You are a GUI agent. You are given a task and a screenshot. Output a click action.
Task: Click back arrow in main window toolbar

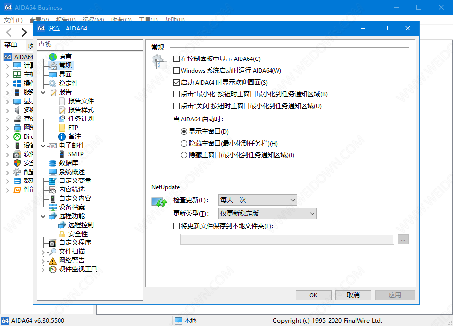(x=9, y=32)
